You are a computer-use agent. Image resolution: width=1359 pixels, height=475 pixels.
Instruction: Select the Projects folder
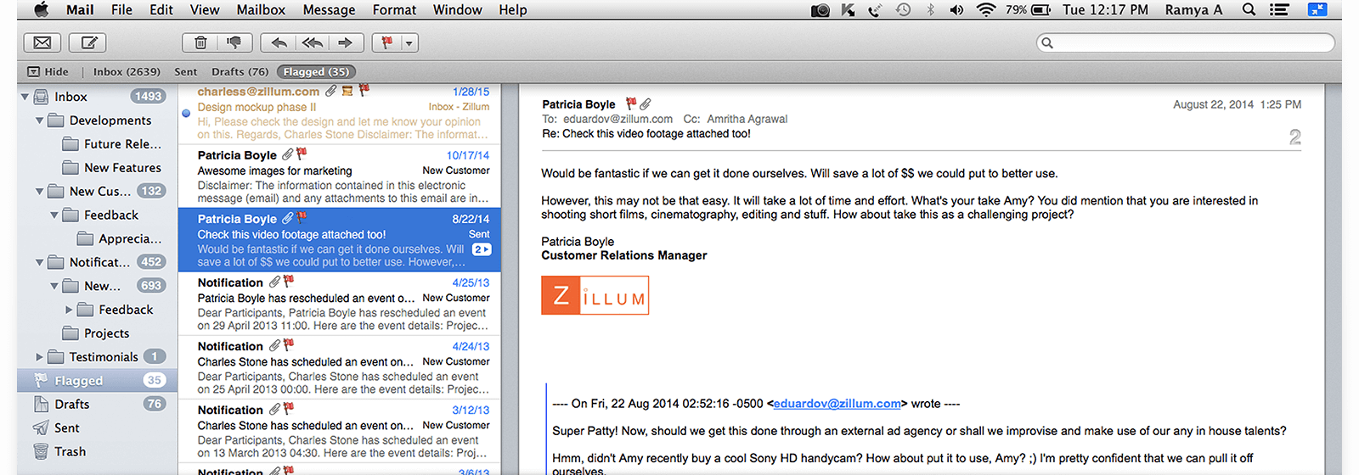[106, 333]
